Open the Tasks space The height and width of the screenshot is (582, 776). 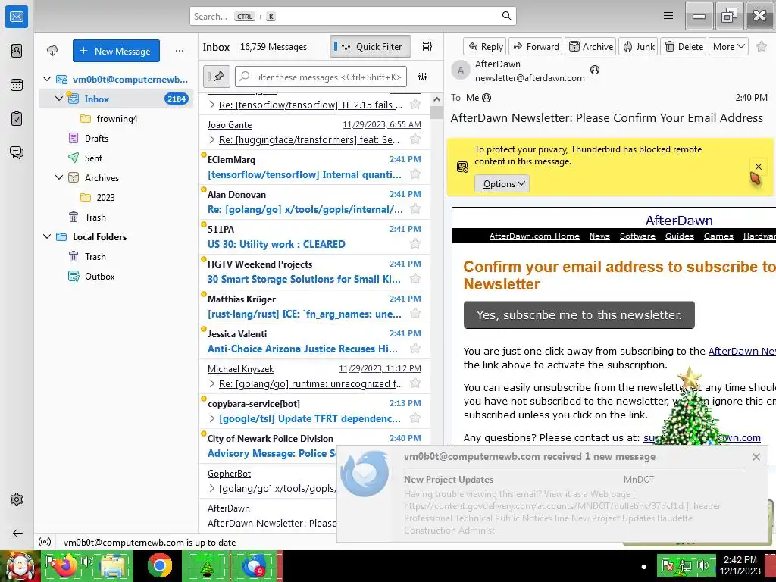(17, 119)
